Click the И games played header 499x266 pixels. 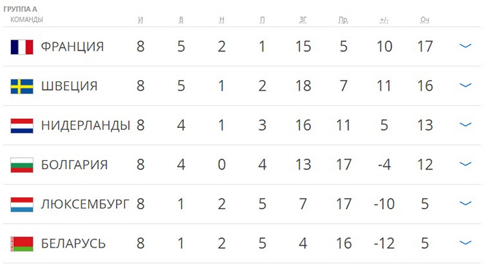point(140,20)
